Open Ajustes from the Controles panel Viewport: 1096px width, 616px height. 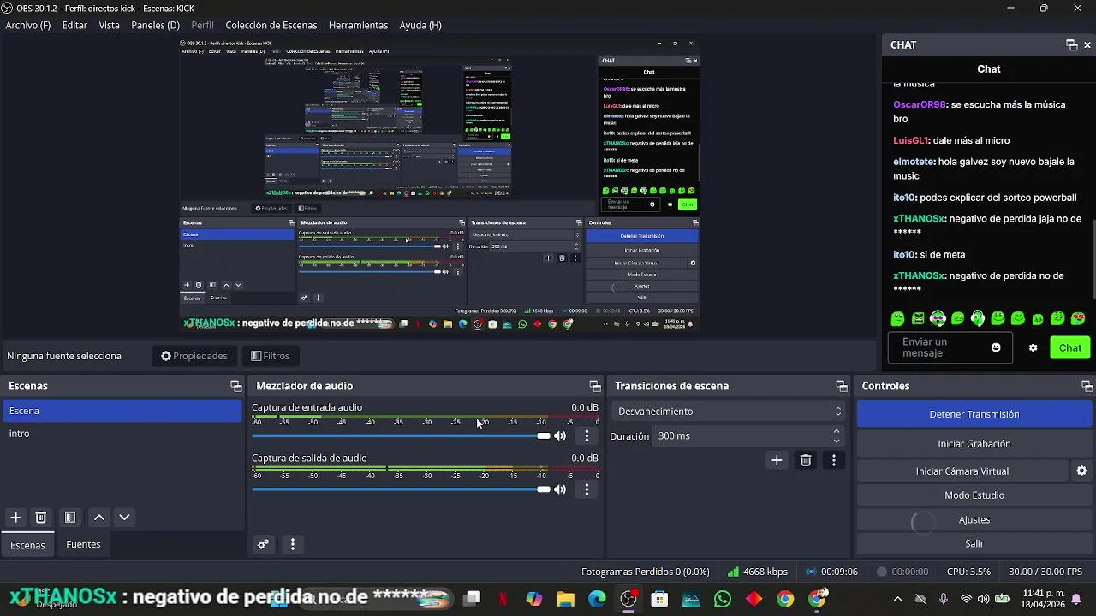click(x=974, y=519)
